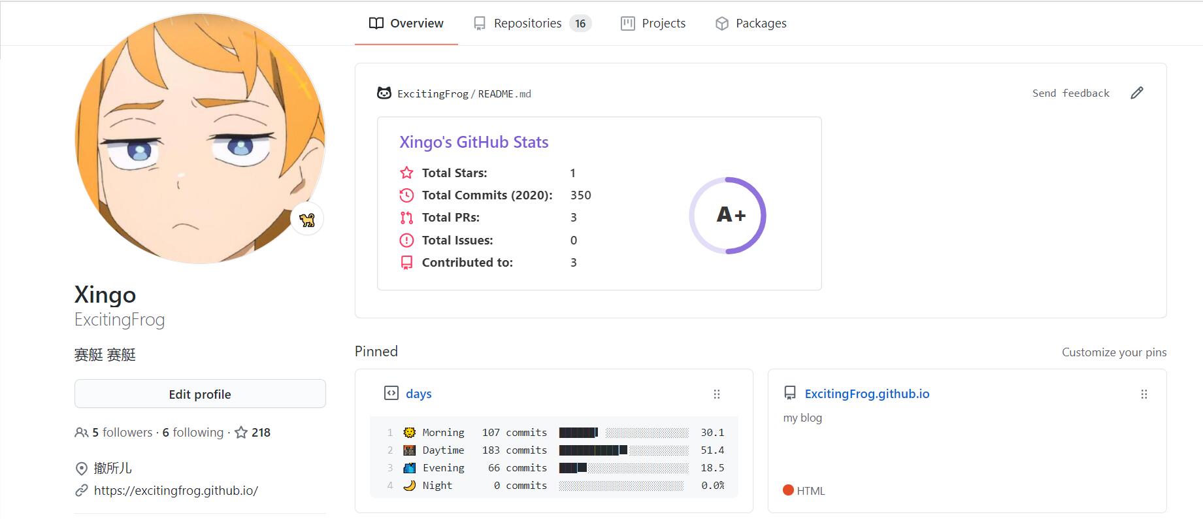Viewport: 1203px width, 519px height.
Task: Click the Evening commits progress bar
Action: 624,468
